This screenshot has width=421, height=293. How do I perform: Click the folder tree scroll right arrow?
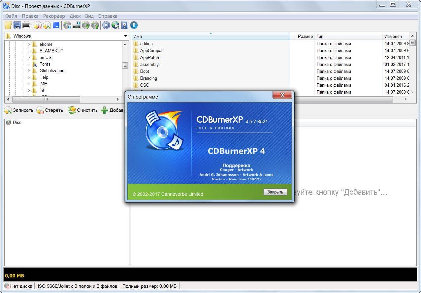(118, 99)
